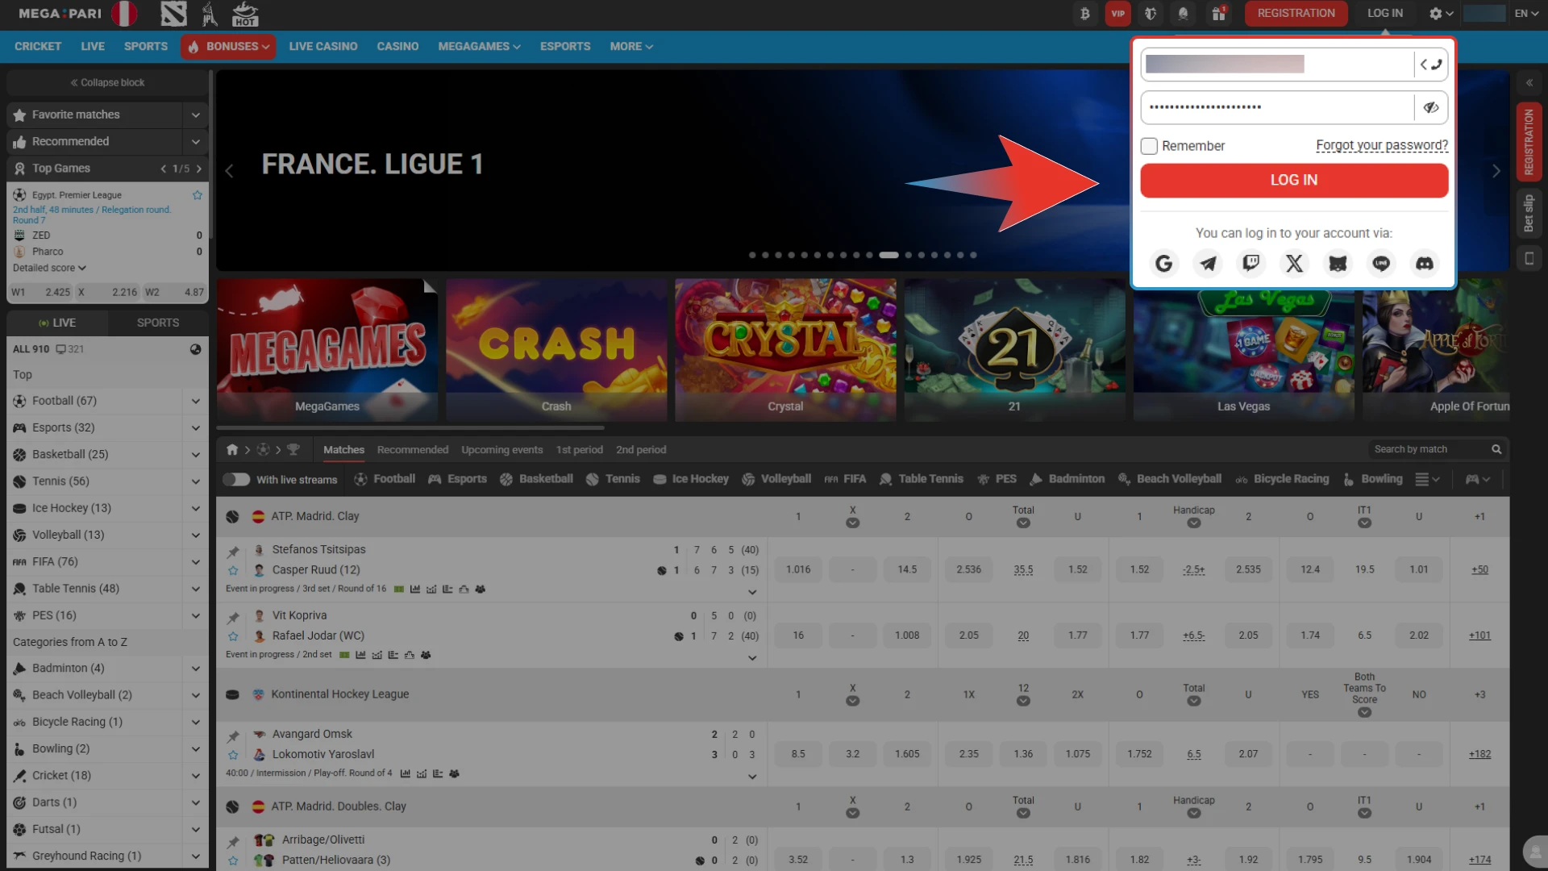Open the Bitcoin payments icon
1548x871 pixels.
point(1085,14)
